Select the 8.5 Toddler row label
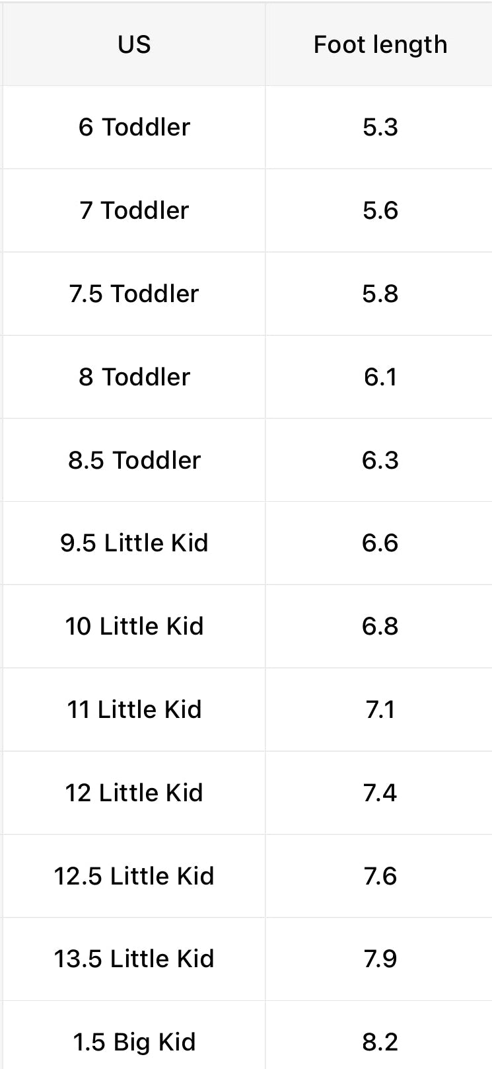Screen dimensions: 492x1069 [134, 460]
